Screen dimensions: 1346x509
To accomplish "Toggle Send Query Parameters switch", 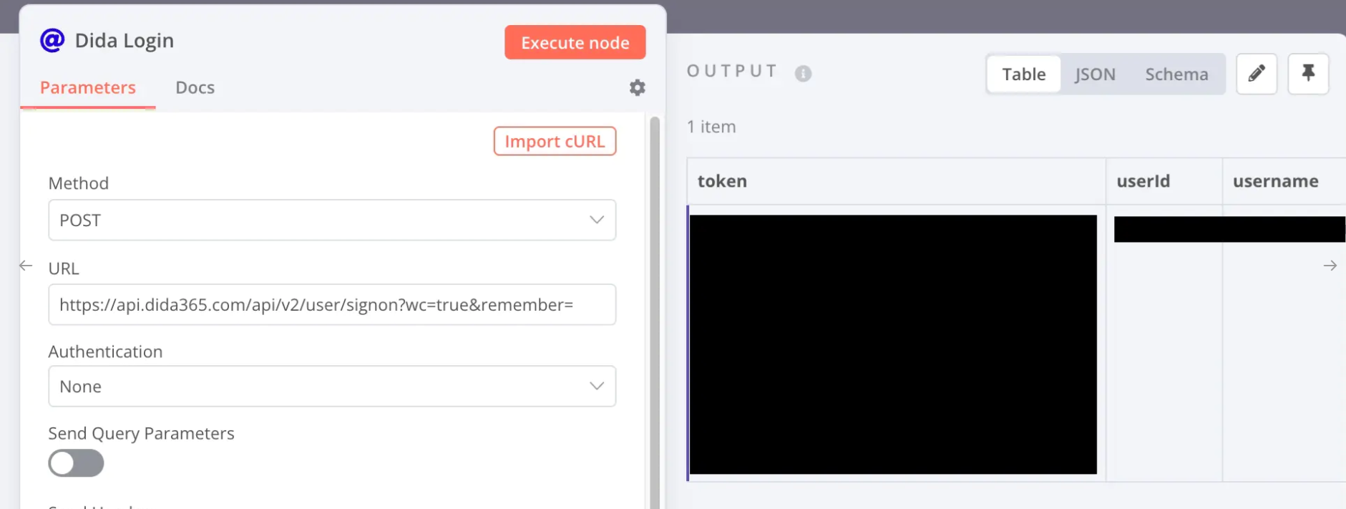I will (76, 463).
